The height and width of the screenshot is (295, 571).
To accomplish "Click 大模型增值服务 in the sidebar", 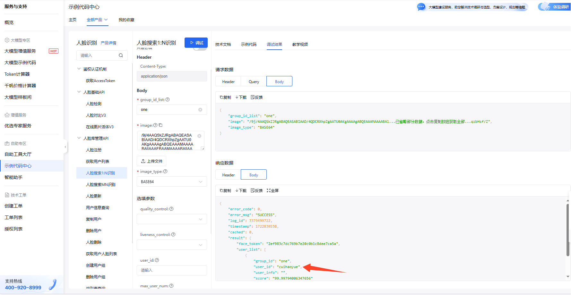I will (20, 51).
